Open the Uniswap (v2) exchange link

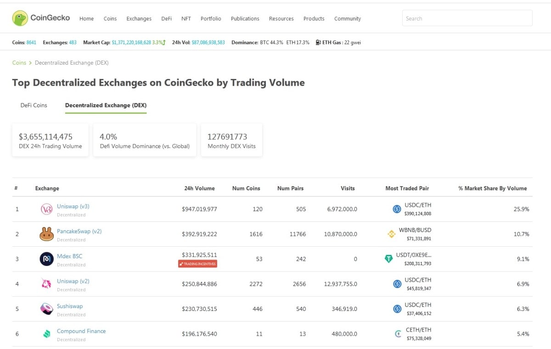(x=73, y=281)
